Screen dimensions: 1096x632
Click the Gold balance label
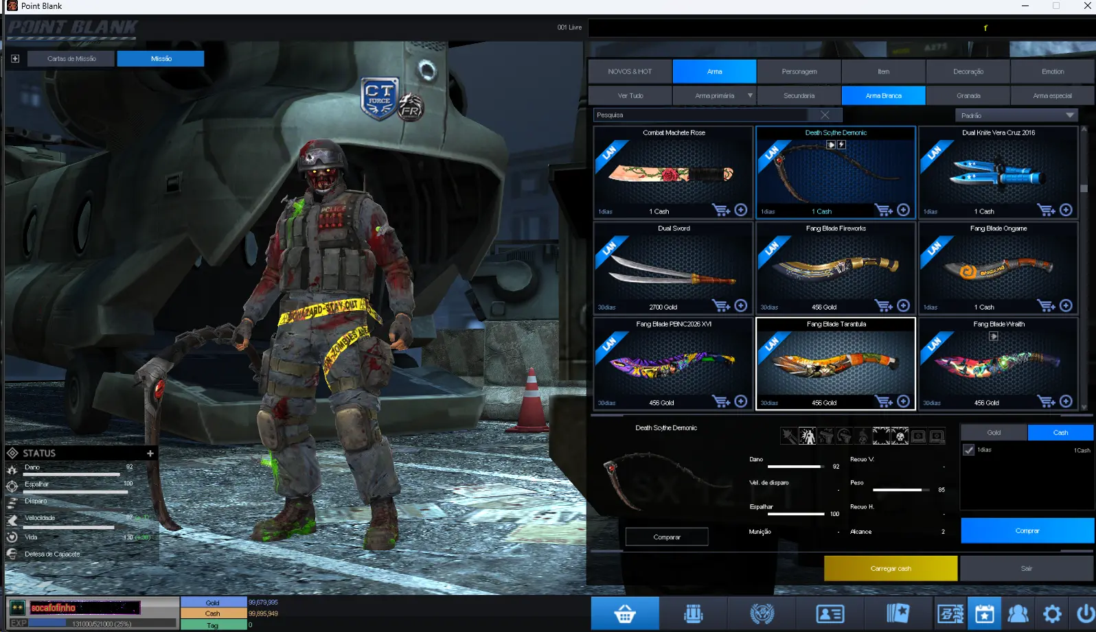(x=213, y=602)
